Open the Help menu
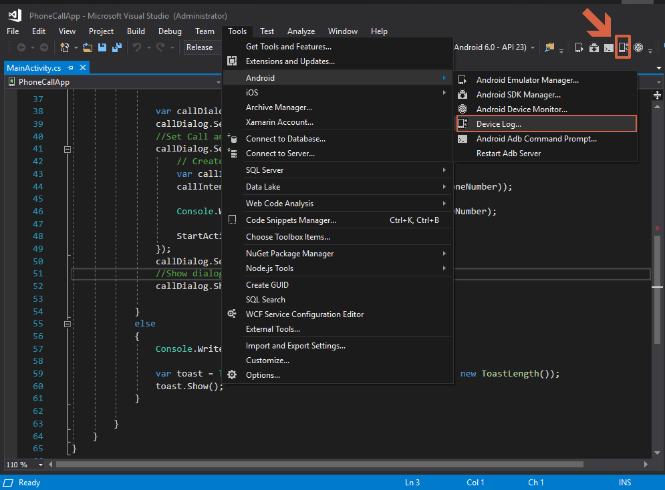The image size is (665, 490). click(379, 31)
